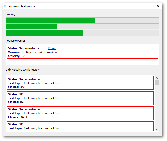Click the Pracuję... status label
This screenshot has height=141, width=167.
(x=12, y=14)
